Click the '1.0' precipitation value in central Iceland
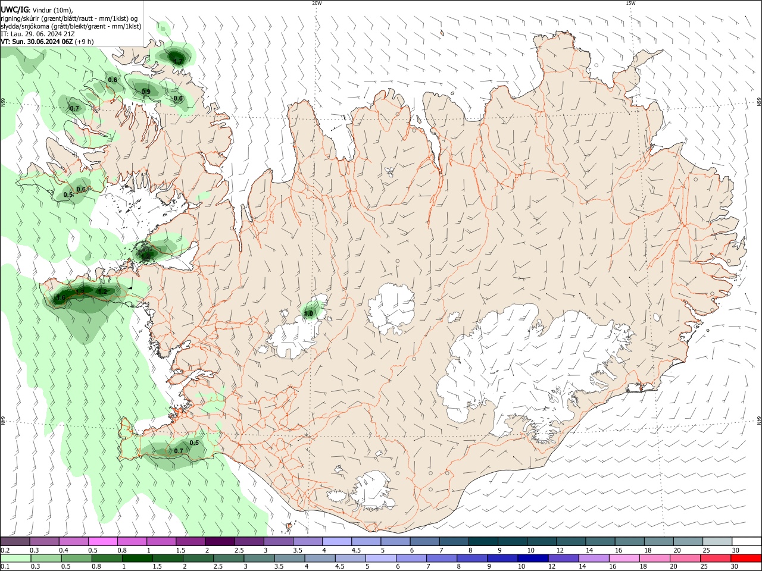Screen dimensions: 762x571 [308, 313]
